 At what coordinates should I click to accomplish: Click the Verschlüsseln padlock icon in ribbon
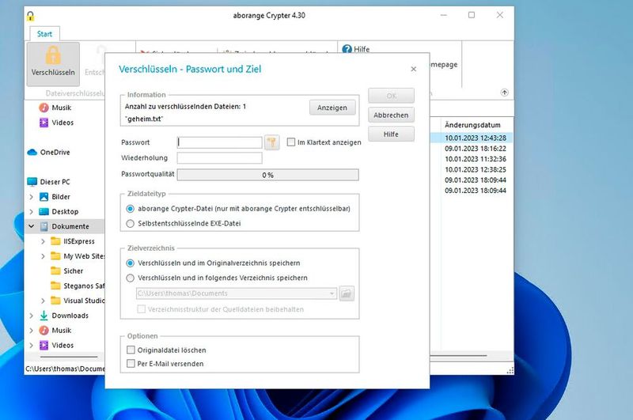[53, 55]
